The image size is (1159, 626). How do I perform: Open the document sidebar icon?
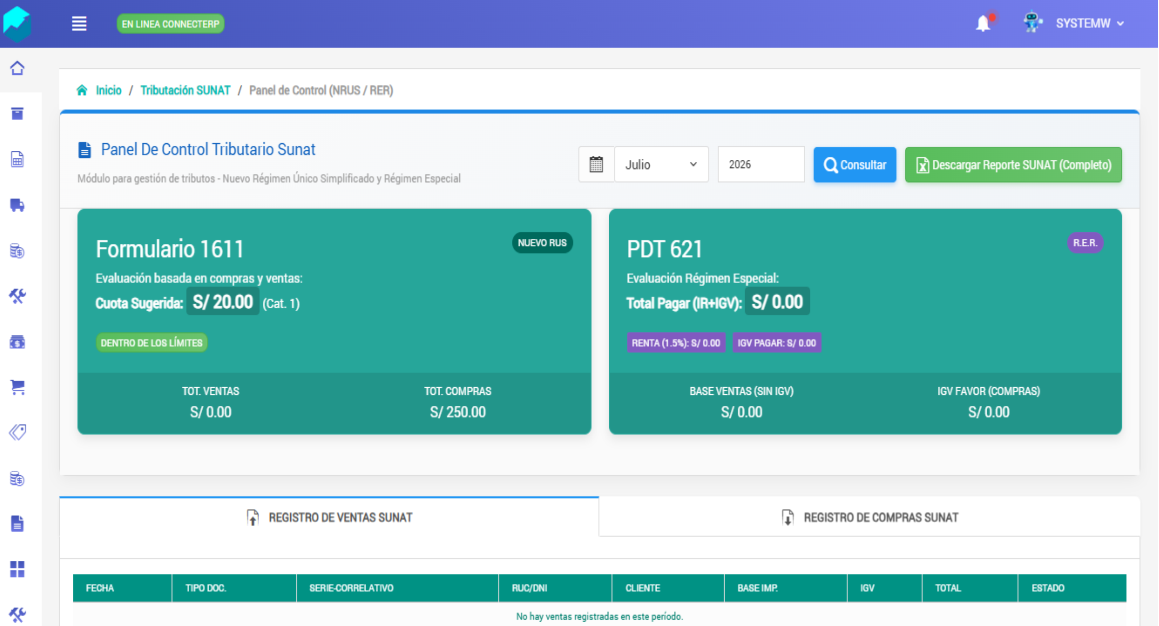(x=17, y=524)
